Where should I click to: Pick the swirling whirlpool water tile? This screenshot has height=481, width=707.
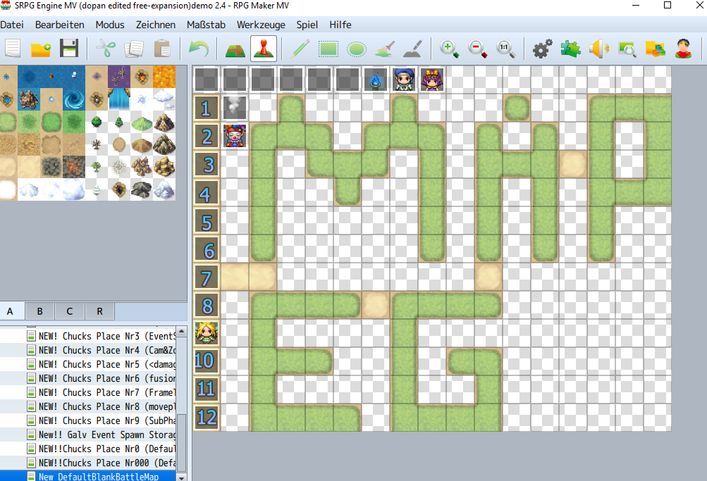(74, 99)
